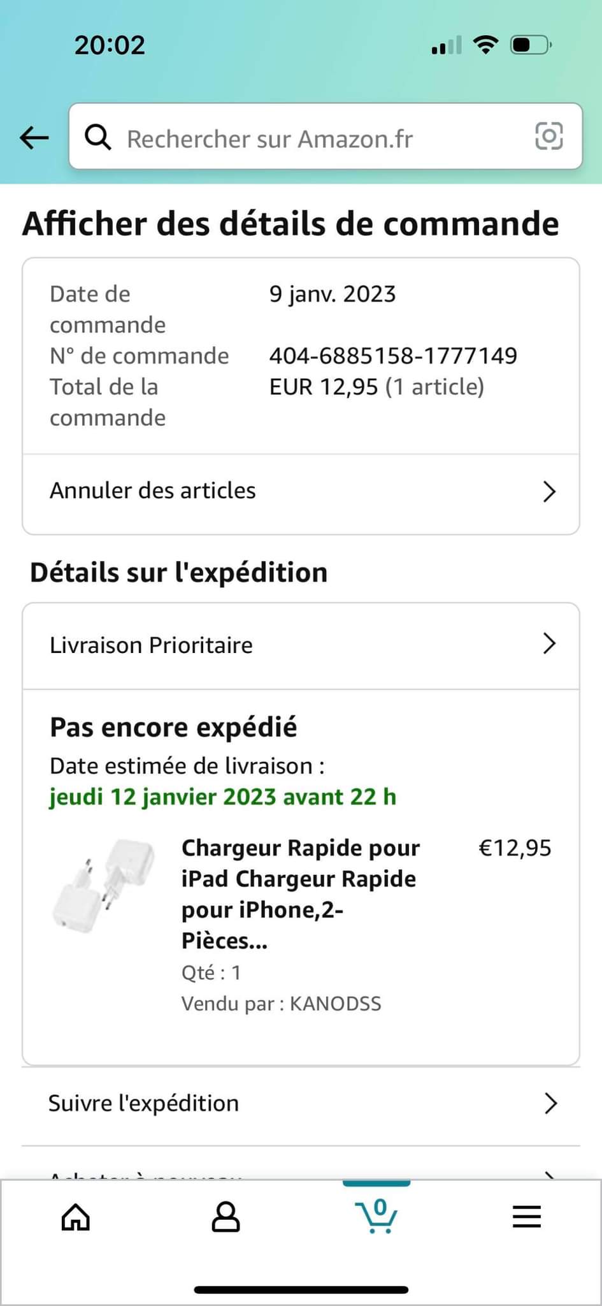Tap the magnifying glass search icon
The height and width of the screenshot is (1306, 602).
coord(98,137)
